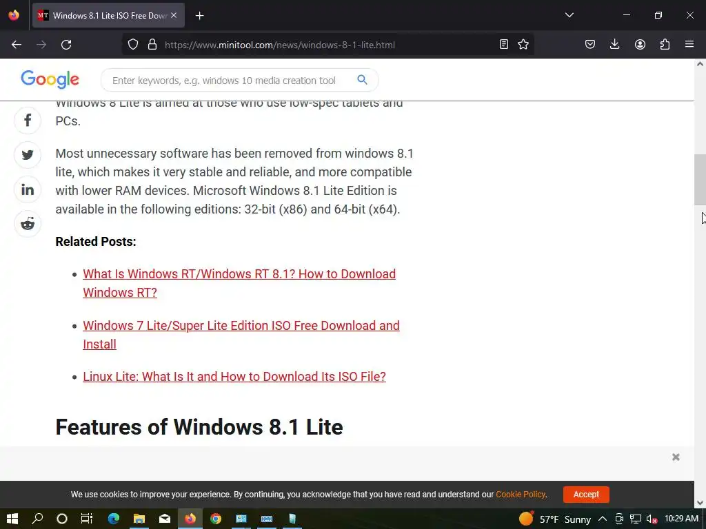
Task: Open File Explorer from the taskbar
Action: click(139, 519)
